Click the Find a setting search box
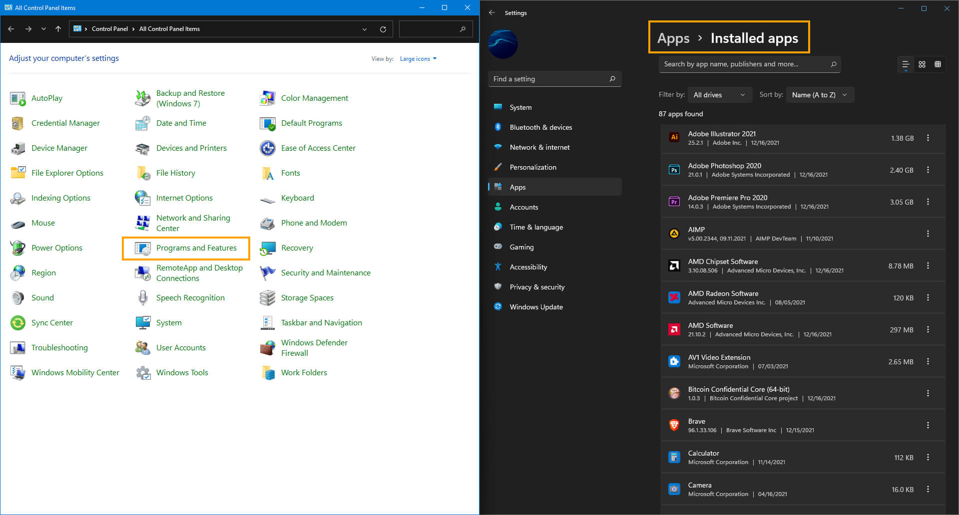Image resolution: width=959 pixels, height=515 pixels. coord(554,79)
